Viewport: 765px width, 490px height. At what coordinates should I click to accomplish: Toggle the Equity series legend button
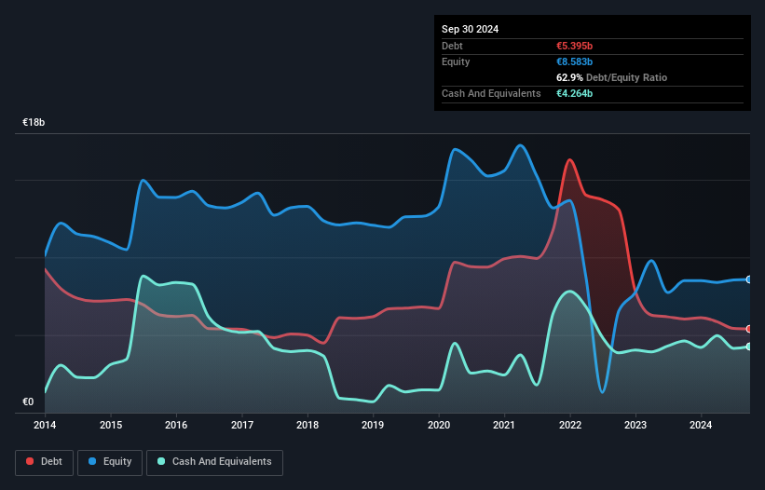(x=110, y=462)
